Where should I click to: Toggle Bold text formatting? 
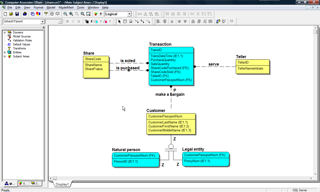click(x=67, y=21)
